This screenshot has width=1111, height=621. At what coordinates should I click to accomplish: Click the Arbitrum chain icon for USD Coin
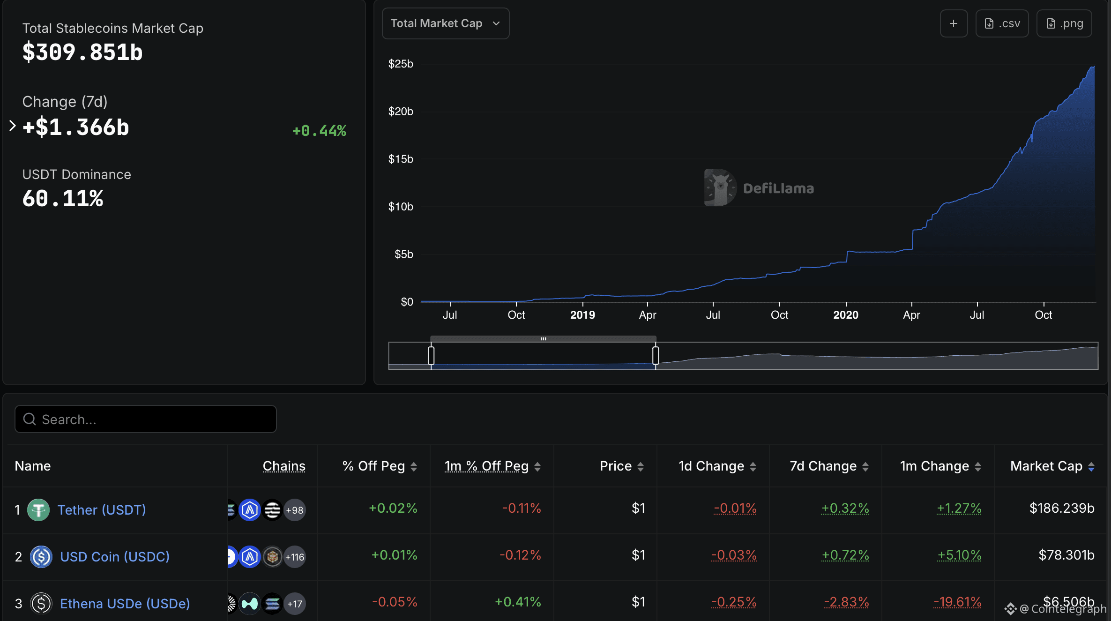tap(250, 557)
